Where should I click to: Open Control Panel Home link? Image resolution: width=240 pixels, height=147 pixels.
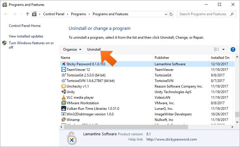click(25, 26)
